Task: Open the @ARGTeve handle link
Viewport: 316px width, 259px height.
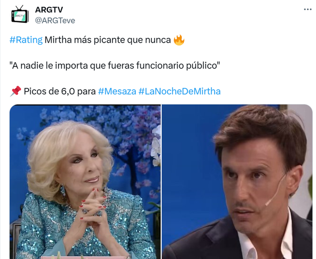Action: point(55,20)
